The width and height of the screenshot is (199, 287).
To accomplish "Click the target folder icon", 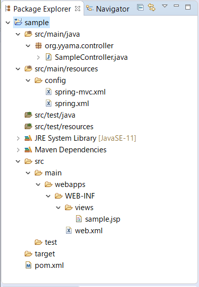I will coord(28,253).
